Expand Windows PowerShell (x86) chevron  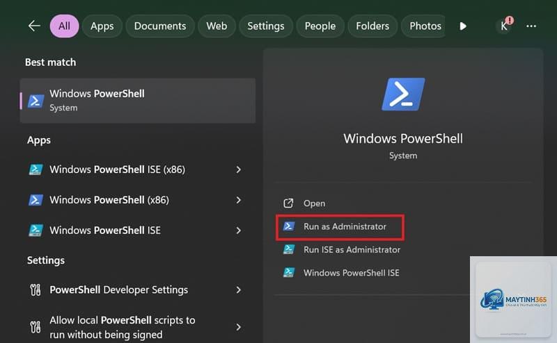(x=238, y=200)
